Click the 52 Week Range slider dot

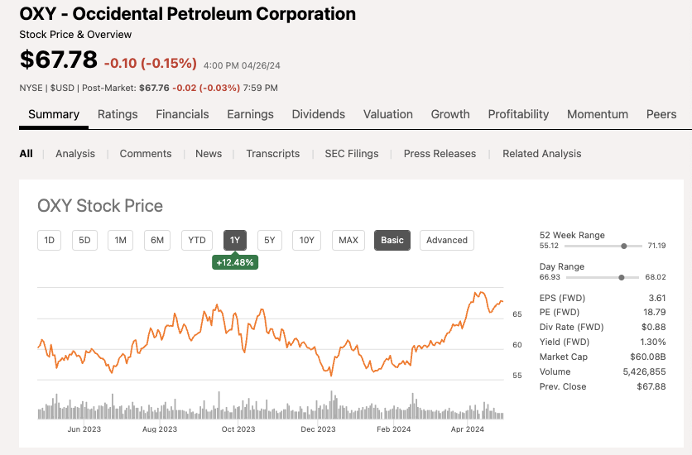[624, 246]
